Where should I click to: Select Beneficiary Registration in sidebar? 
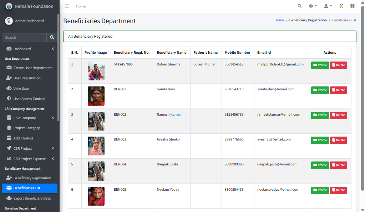pos(32,178)
